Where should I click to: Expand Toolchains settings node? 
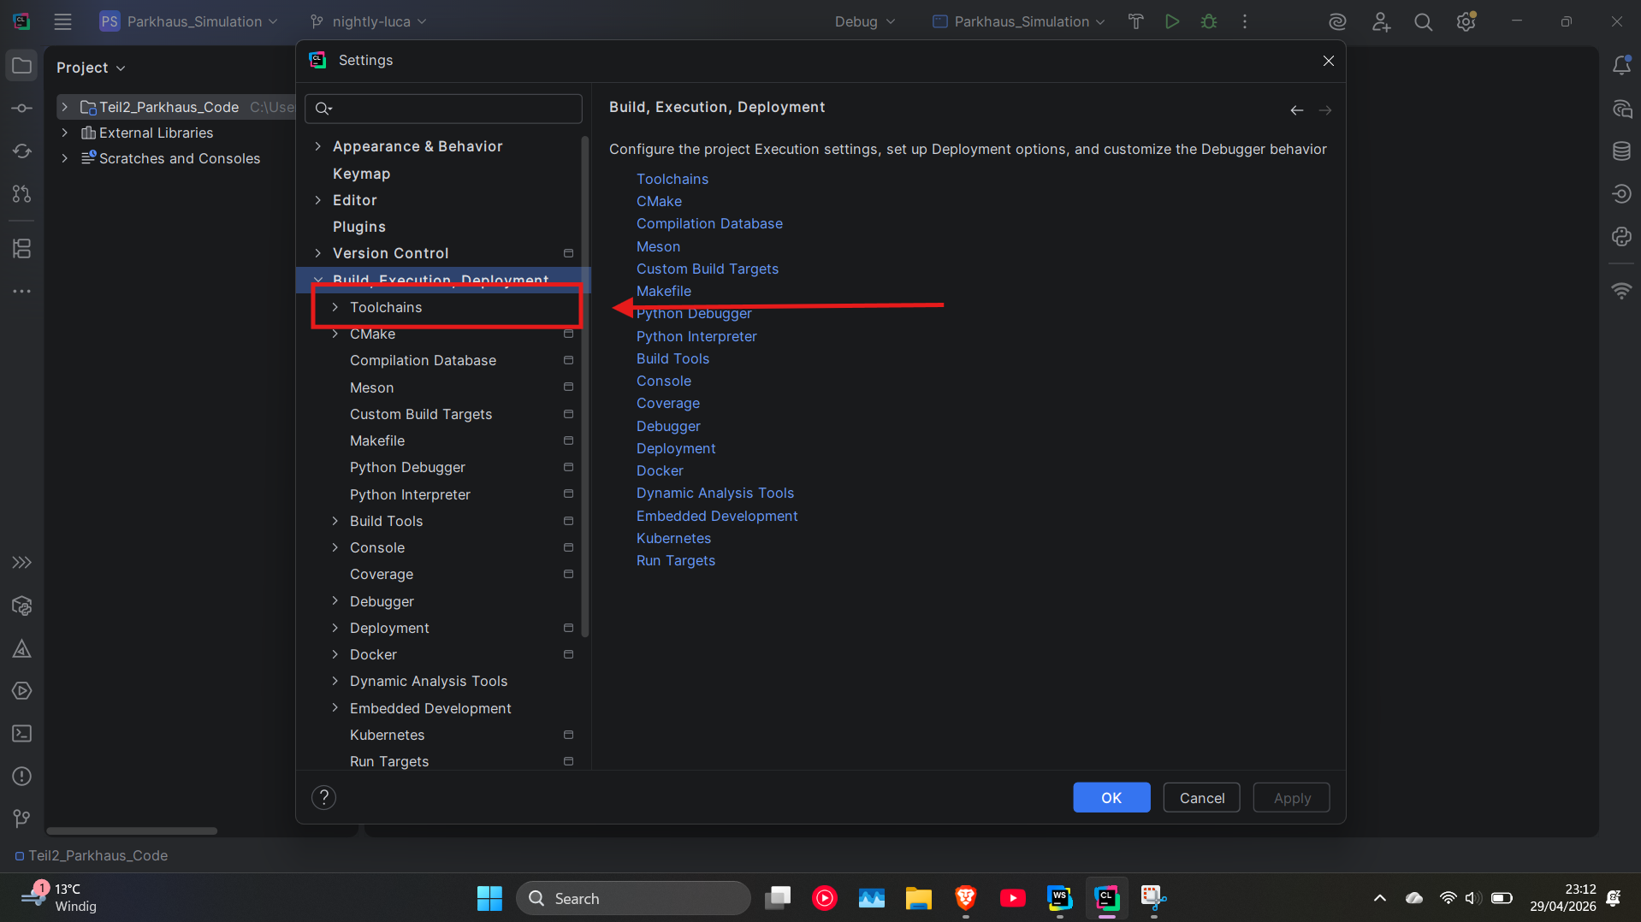335,307
